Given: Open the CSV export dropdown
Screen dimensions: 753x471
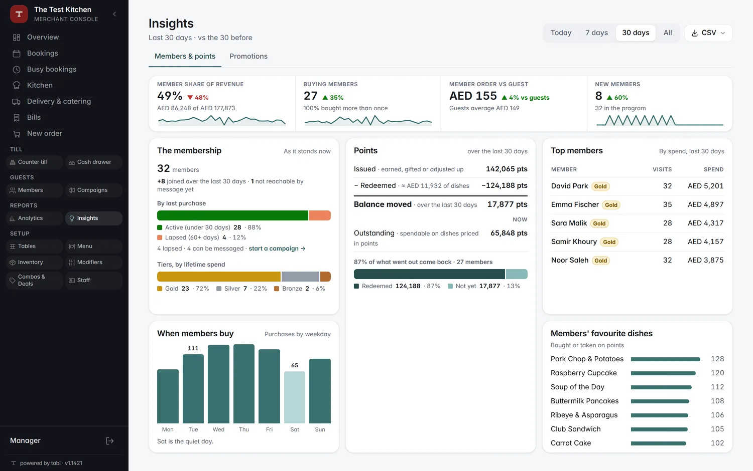Looking at the screenshot, I should (x=708, y=33).
